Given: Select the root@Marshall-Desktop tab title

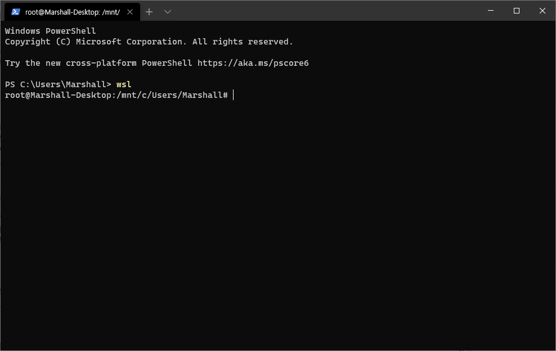Looking at the screenshot, I should pyautogui.click(x=72, y=12).
